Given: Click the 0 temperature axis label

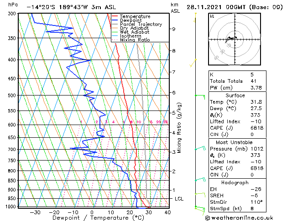Looking at the screenshot, I should 92,212.
